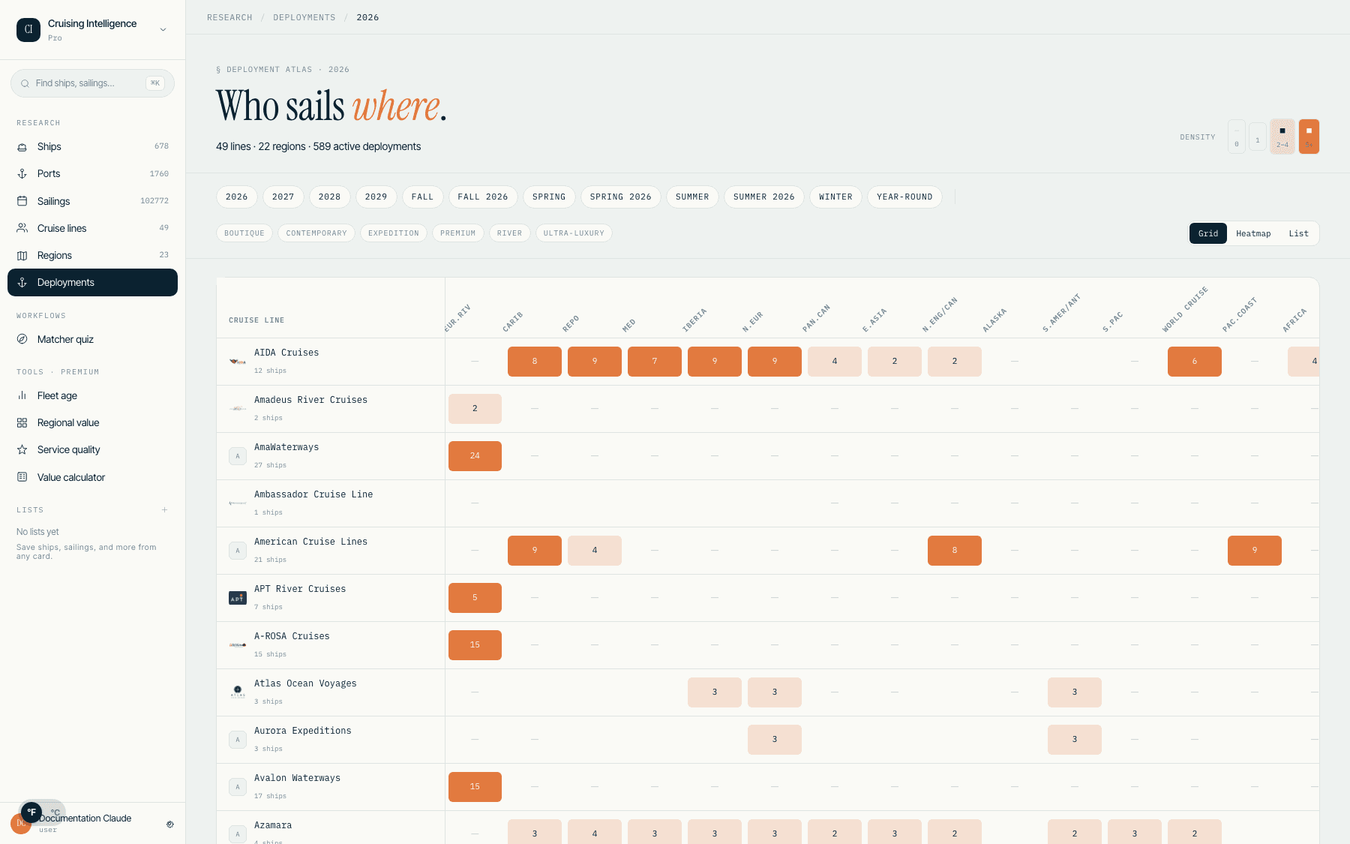1350x844 pixels.
Task: Toggle the 2027 year filter chip
Action: pos(283,197)
